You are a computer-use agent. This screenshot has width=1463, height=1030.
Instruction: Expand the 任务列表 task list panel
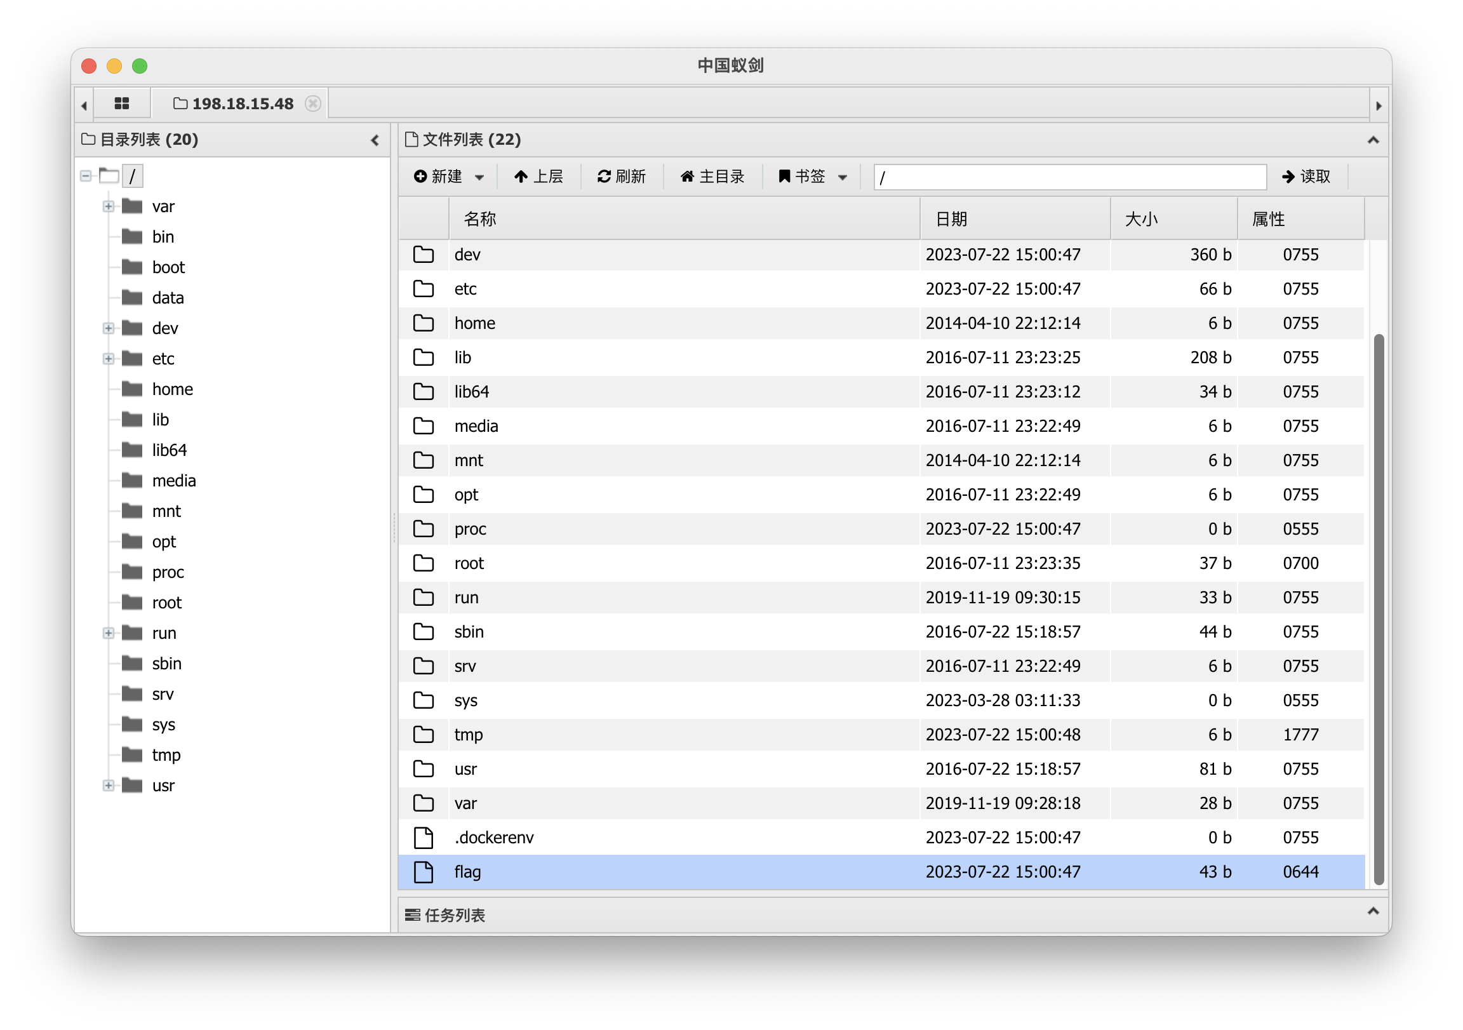1373,911
